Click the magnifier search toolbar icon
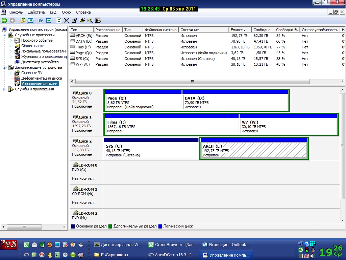Viewport: 346px width, 260px height. pyautogui.click(x=90, y=21)
